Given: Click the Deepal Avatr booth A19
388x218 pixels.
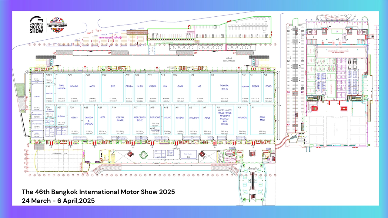Looking at the screenshot, I should point(120,119).
